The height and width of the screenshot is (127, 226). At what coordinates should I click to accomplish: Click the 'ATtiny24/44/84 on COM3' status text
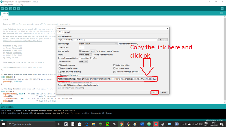[x=214, y=120]
